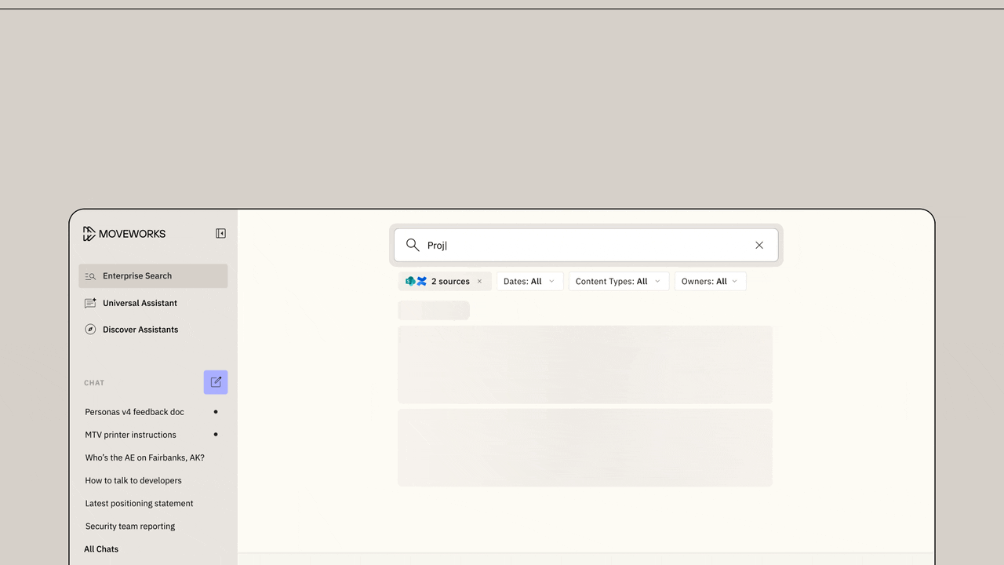The height and width of the screenshot is (565, 1004).
Task: Remove the 2 sources filter
Action: (x=480, y=282)
